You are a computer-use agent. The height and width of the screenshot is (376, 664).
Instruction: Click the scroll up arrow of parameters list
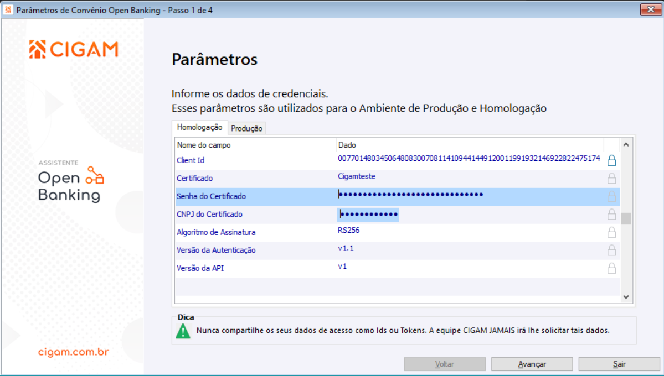point(626,145)
